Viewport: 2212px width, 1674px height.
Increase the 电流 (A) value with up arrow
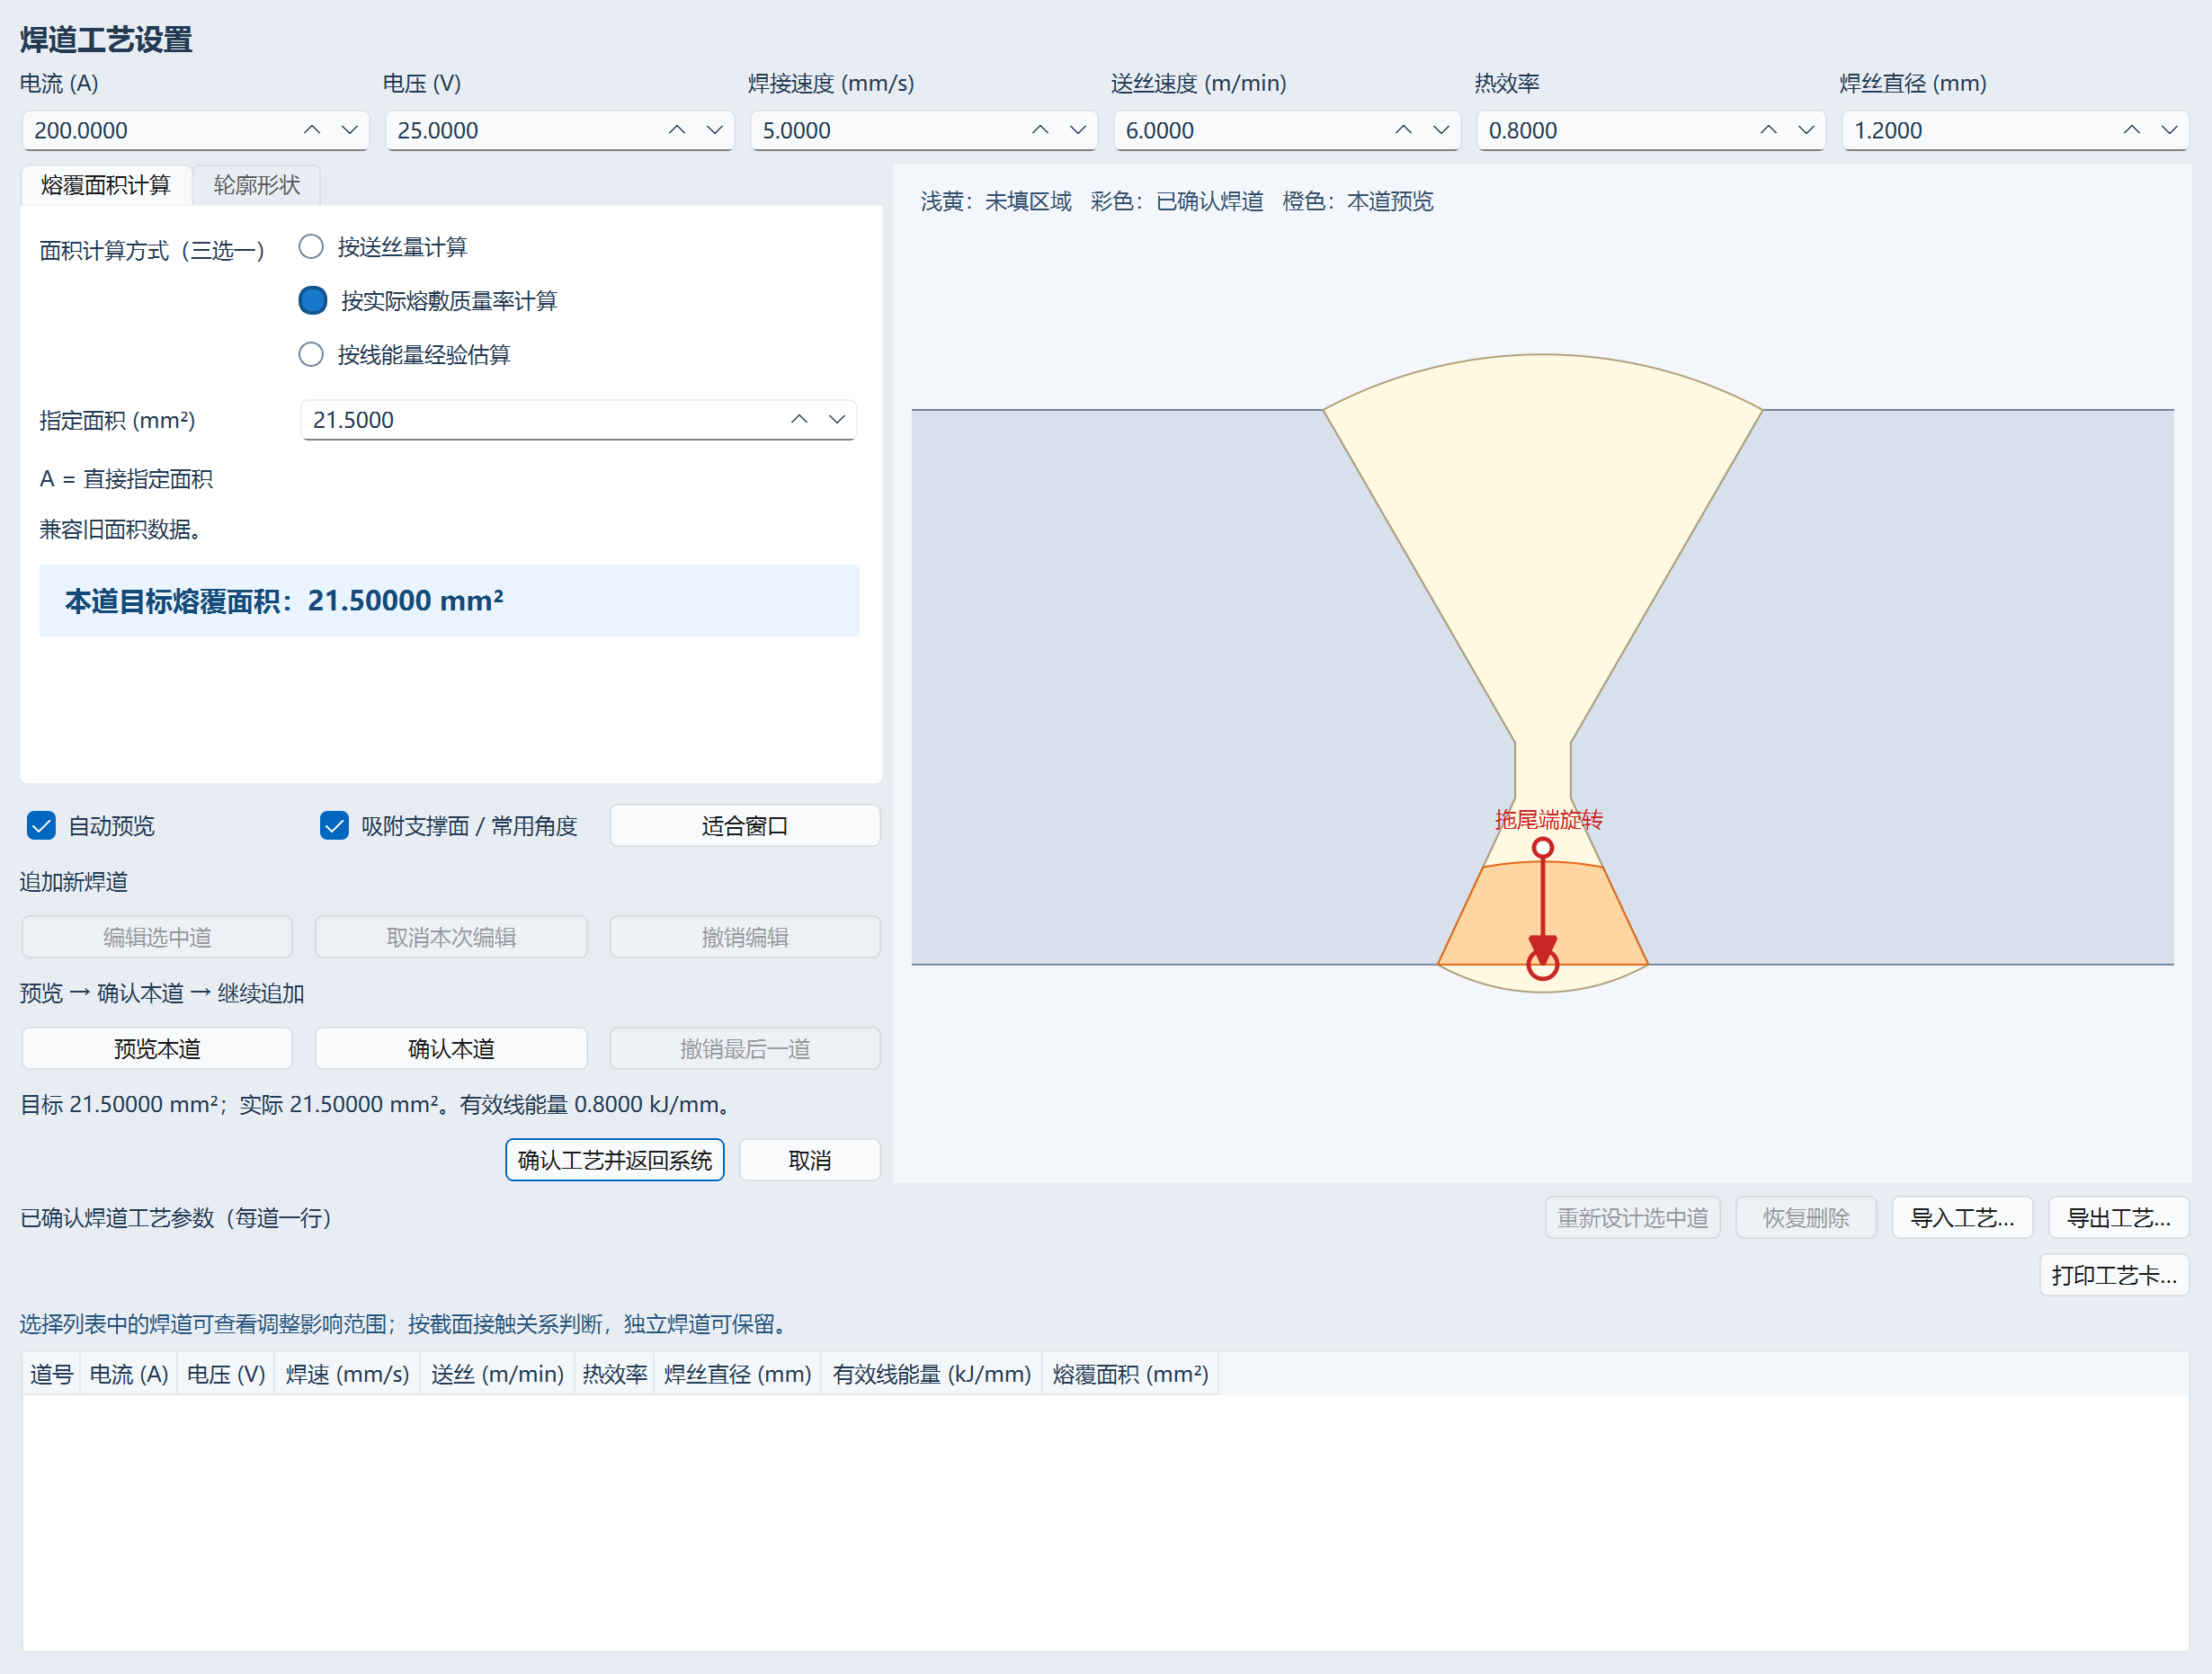click(x=312, y=130)
